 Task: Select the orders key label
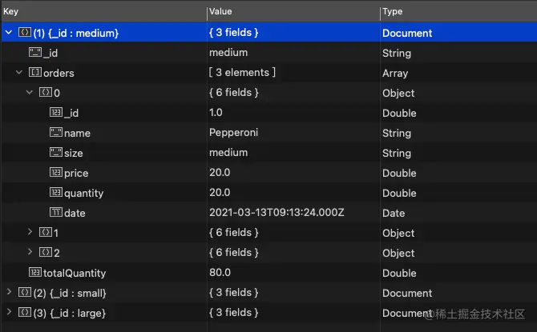click(59, 73)
